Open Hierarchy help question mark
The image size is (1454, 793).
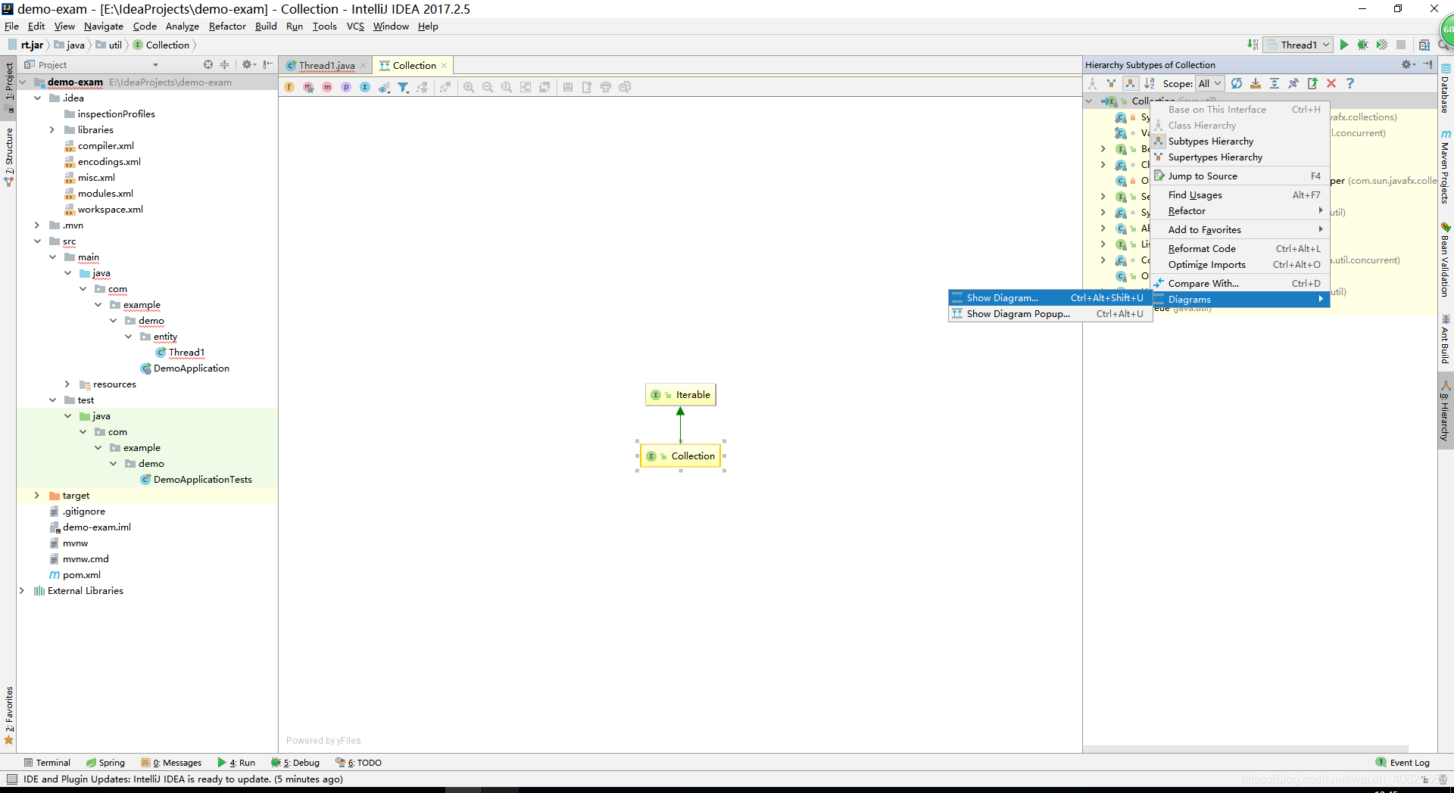point(1350,83)
